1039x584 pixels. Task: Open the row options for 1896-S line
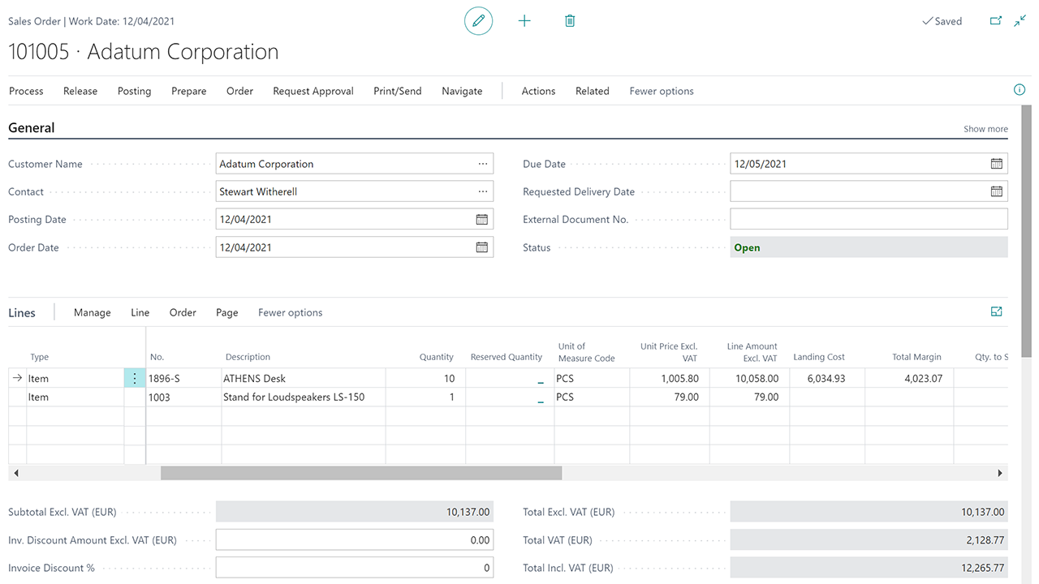[135, 378]
